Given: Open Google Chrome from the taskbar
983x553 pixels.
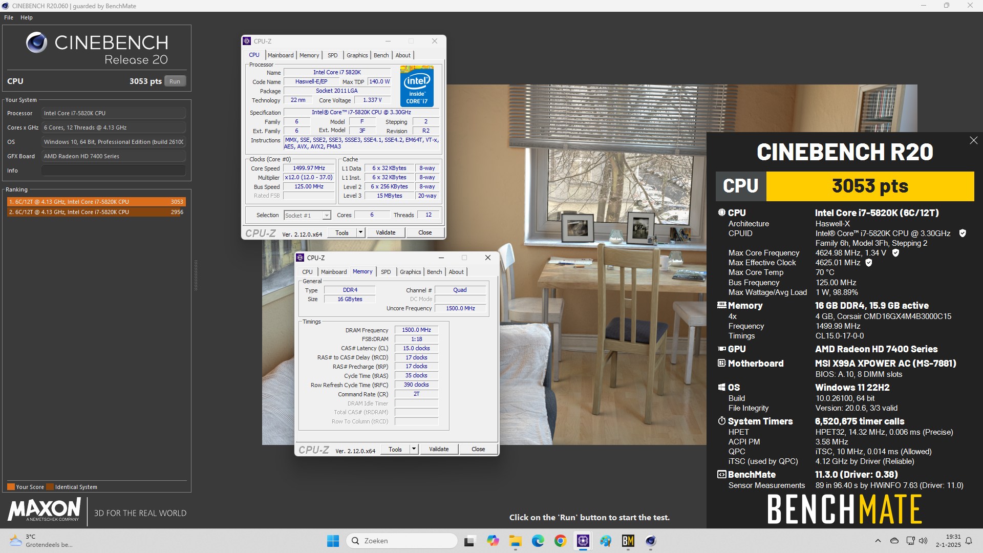Looking at the screenshot, I should 560,541.
